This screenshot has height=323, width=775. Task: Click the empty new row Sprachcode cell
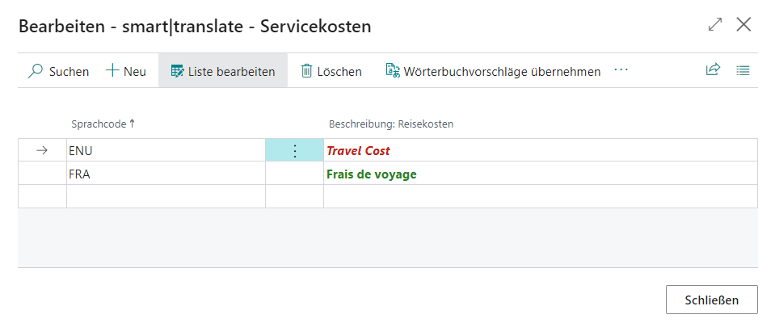(165, 196)
